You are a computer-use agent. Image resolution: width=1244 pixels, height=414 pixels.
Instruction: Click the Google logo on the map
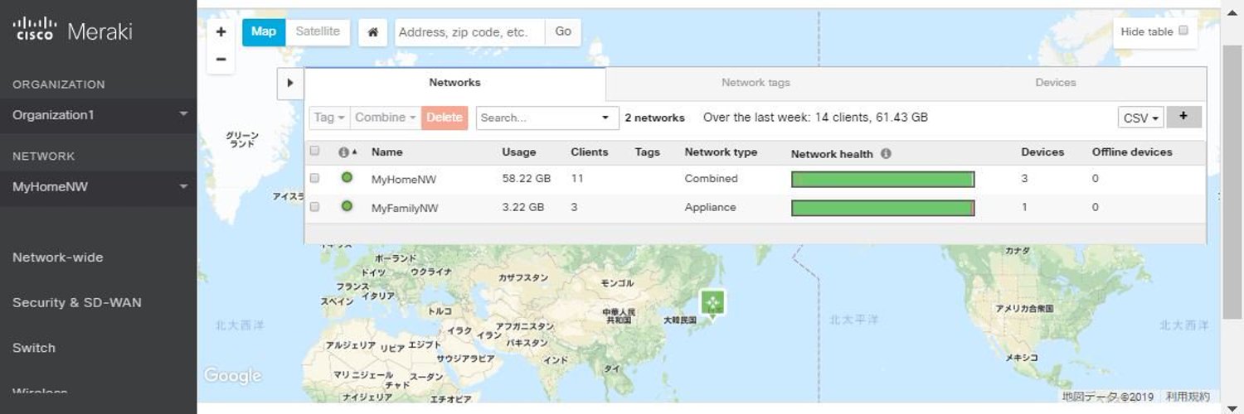coord(233,376)
